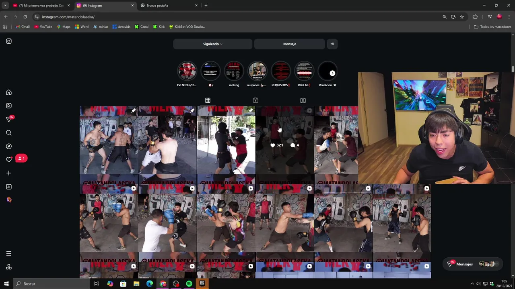Image resolution: width=515 pixels, height=289 pixels.
Task: Open File Explorer from the taskbar
Action: (136, 284)
